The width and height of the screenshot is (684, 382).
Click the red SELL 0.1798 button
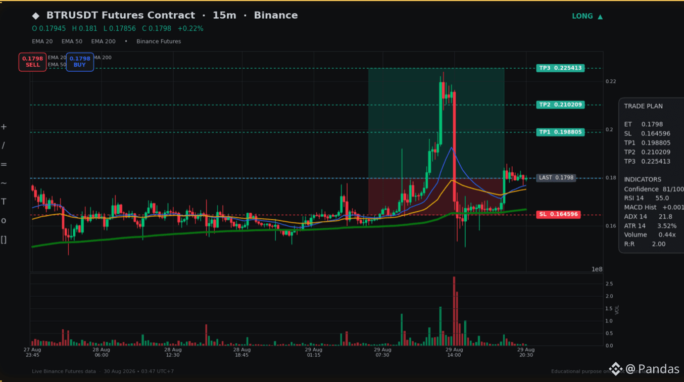coord(33,62)
